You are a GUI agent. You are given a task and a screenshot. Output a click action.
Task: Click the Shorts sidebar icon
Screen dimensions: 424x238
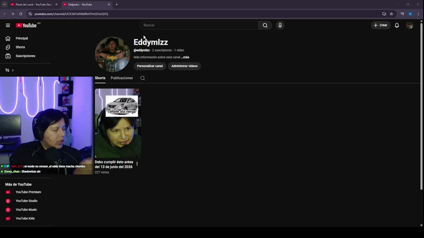pos(8,47)
